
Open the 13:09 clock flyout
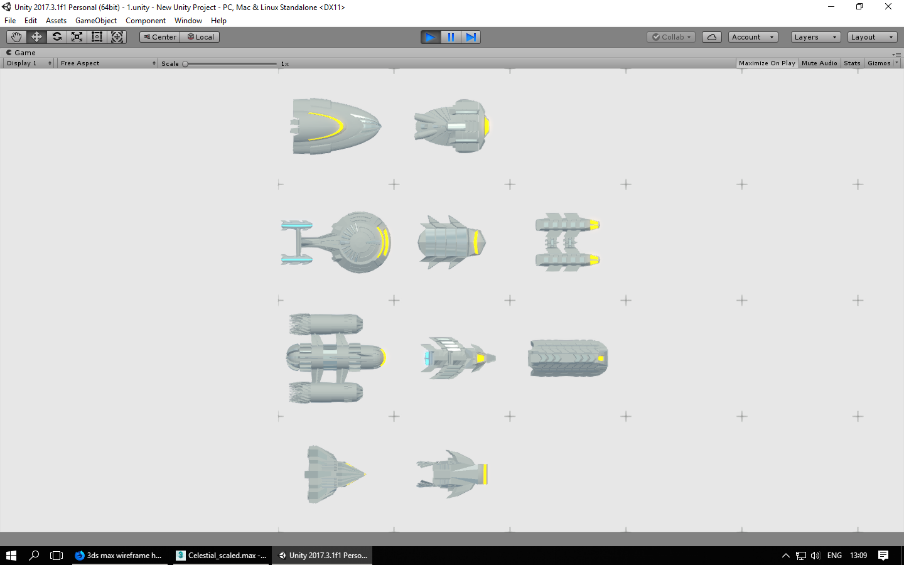coord(858,556)
